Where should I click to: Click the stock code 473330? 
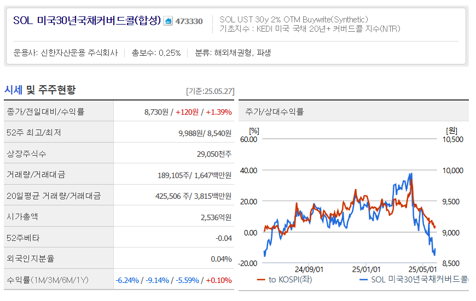click(189, 21)
